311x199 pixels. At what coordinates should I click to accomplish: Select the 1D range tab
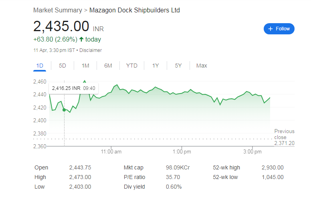pos(40,66)
